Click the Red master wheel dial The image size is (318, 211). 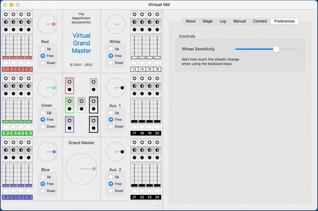pyautogui.click(x=47, y=24)
